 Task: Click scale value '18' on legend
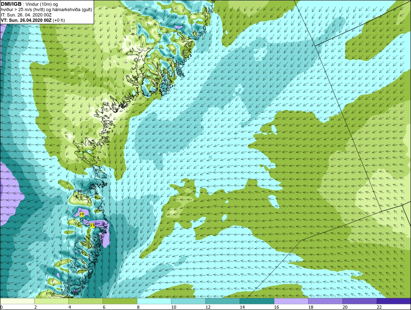311,307
